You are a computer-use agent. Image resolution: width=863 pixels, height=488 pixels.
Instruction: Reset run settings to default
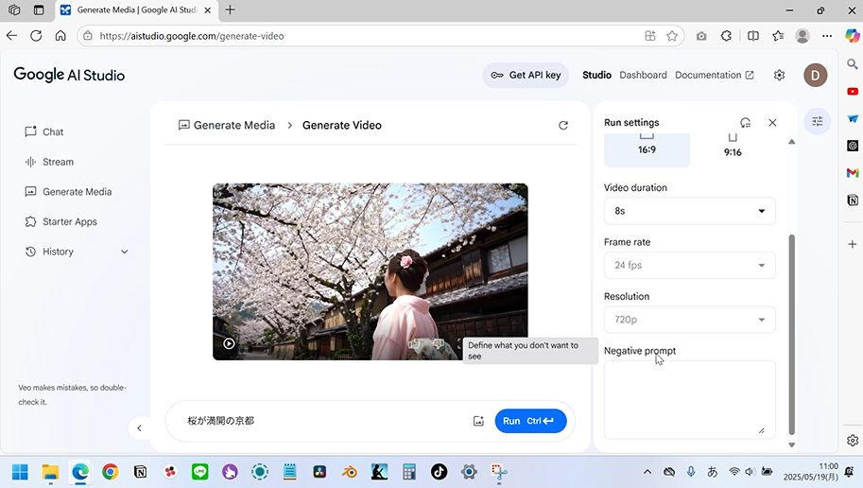pyautogui.click(x=745, y=123)
